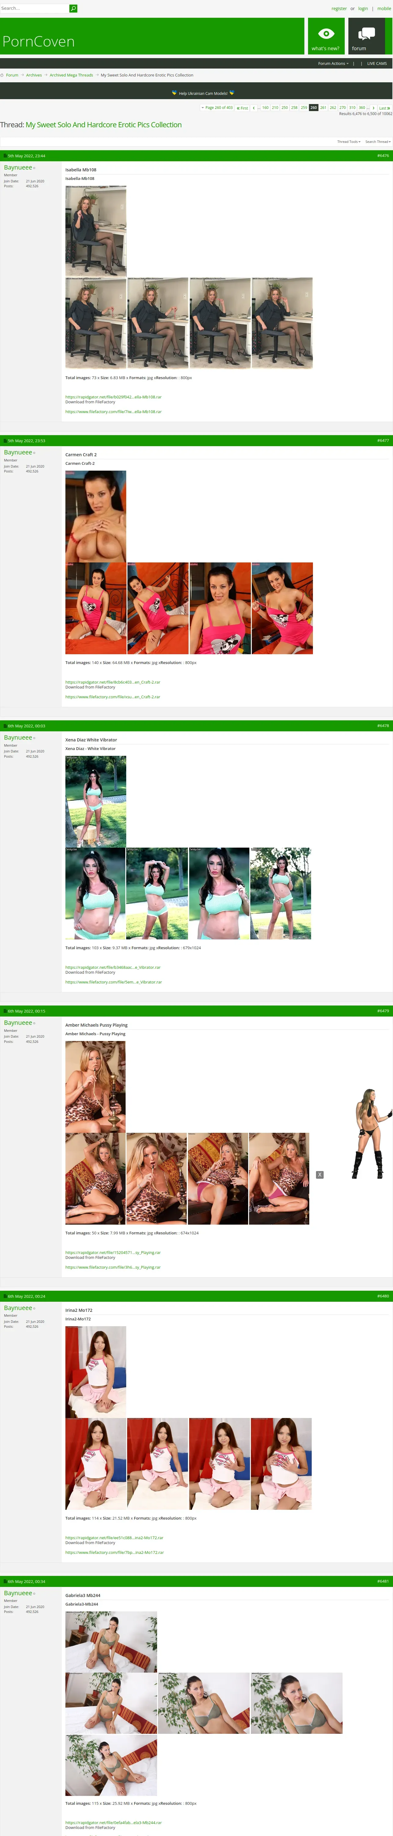The height and width of the screenshot is (1836, 393).
Task: Open Archived Mega Threads breadcrumb link
Action: click(71, 75)
